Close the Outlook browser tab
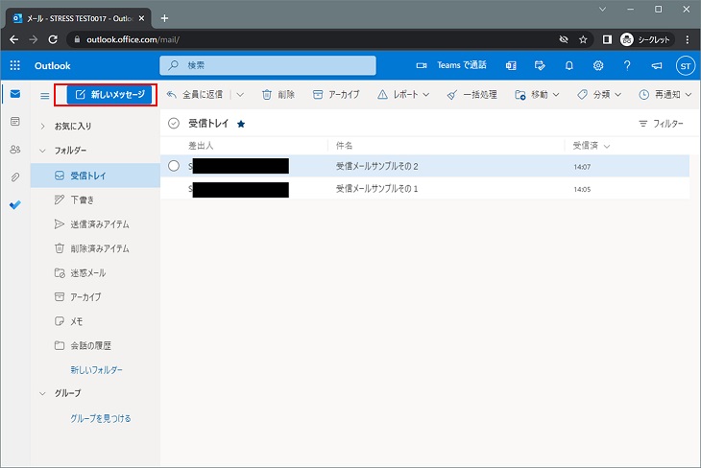 141,18
